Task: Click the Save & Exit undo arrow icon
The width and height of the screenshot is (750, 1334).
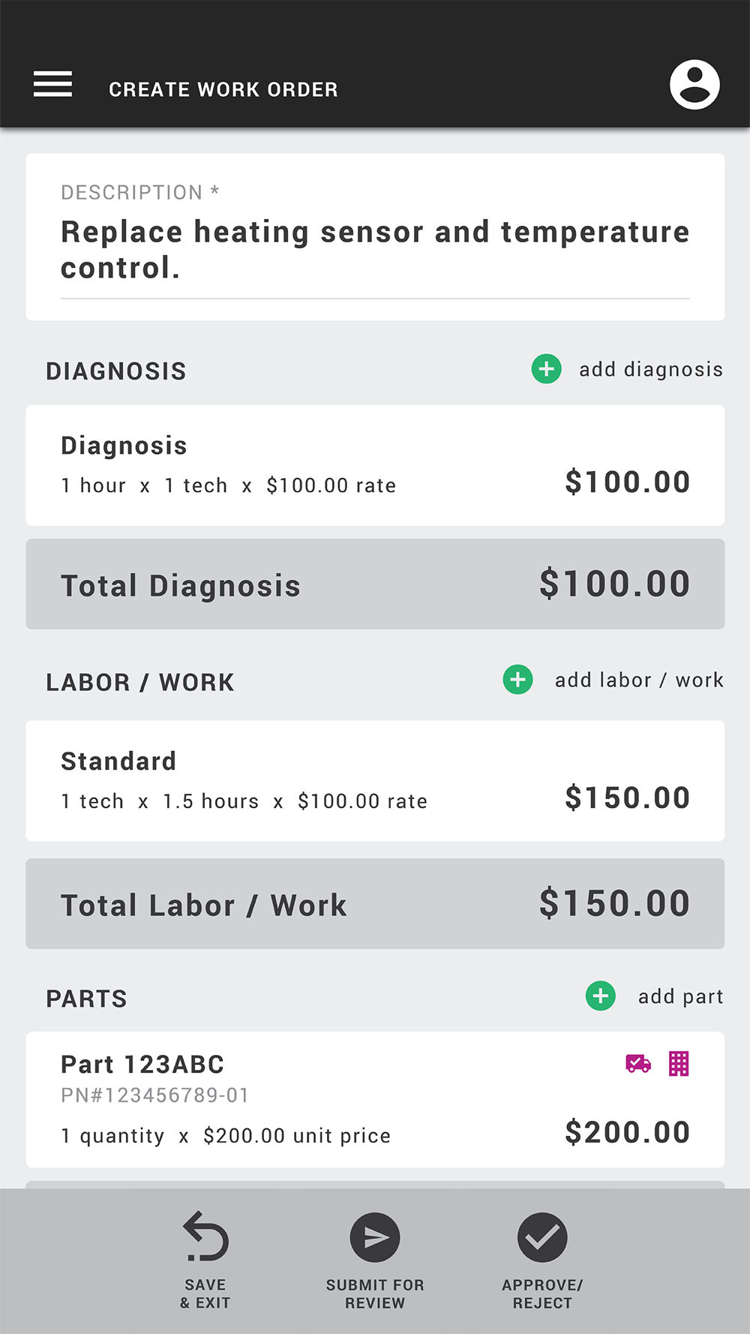Action: [205, 1236]
